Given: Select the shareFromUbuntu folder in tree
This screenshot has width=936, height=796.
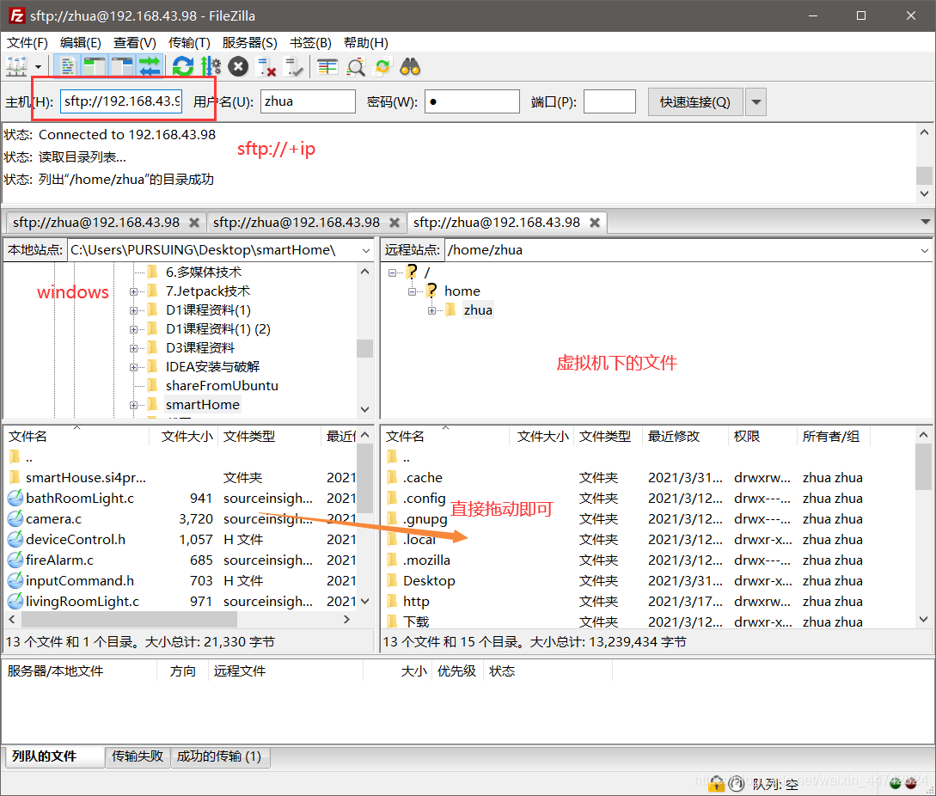Looking at the screenshot, I should tap(222, 386).
